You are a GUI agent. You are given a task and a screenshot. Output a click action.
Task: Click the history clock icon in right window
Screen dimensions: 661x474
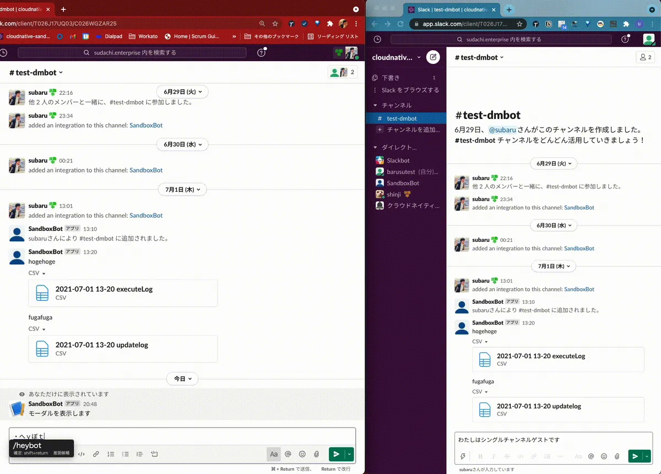[377, 39]
